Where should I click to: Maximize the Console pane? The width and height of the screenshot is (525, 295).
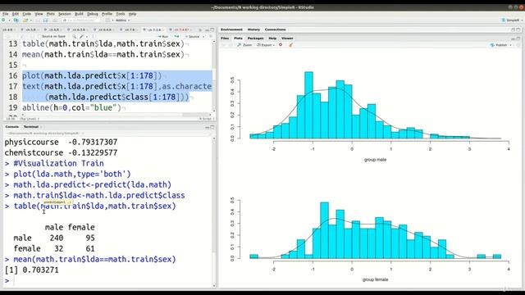(x=212, y=127)
